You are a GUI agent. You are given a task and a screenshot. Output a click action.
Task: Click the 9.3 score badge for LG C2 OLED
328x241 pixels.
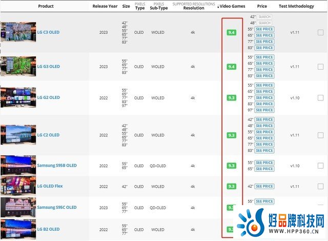point(232,135)
